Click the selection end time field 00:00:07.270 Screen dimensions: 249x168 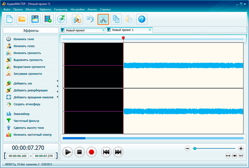pyautogui.click(x=44, y=156)
